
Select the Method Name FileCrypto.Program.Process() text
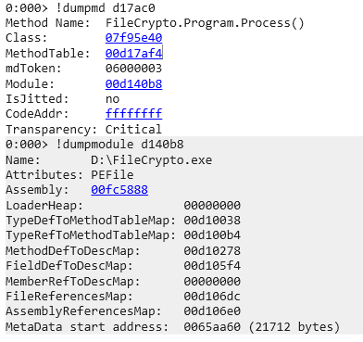point(205,23)
